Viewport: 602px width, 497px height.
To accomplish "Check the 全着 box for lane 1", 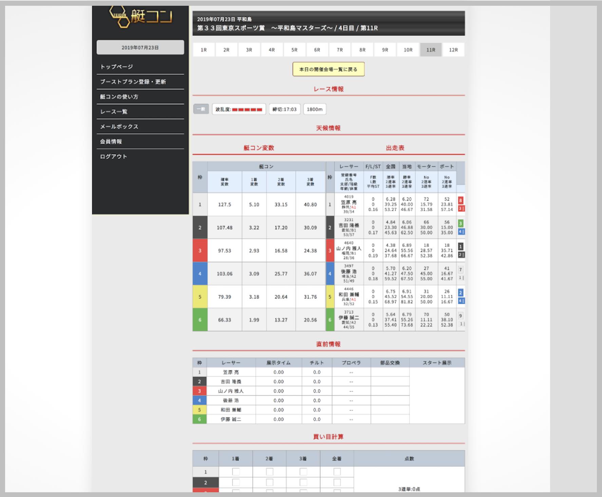I will click(337, 472).
